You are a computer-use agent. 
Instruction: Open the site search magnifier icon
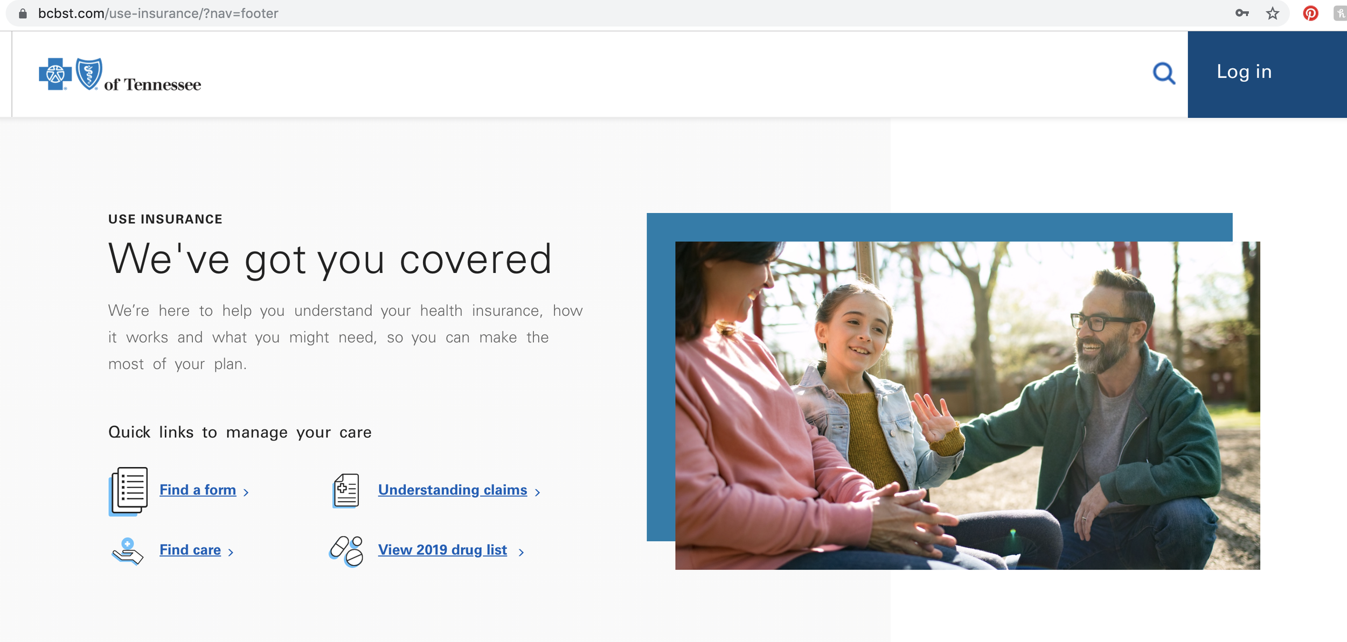point(1164,73)
